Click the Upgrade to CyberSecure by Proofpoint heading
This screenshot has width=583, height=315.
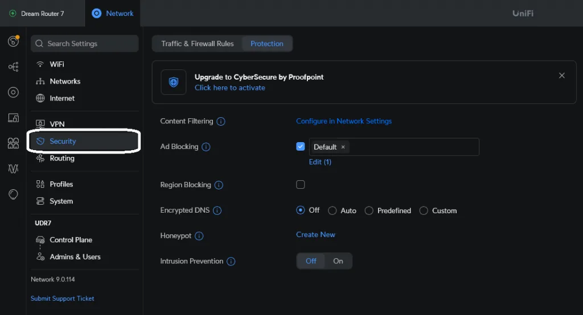(x=259, y=77)
